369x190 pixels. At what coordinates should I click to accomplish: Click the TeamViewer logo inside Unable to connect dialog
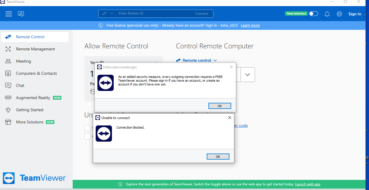[x=104, y=134]
